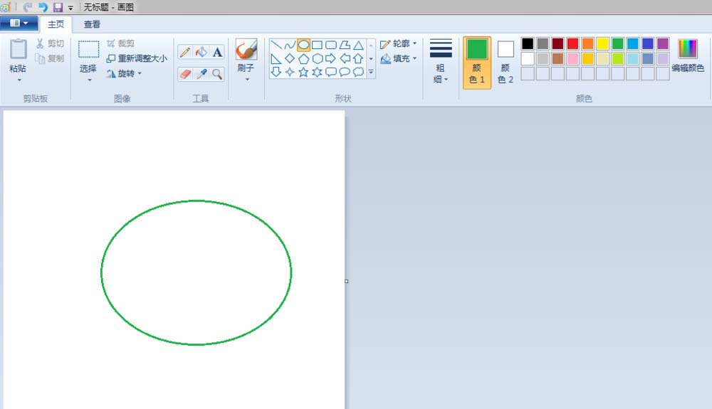
Task: Choose the Curve shape
Action: tap(290, 45)
